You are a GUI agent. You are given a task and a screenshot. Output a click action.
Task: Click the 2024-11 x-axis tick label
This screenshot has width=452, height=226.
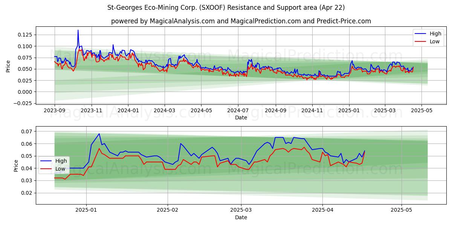pos(312,110)
